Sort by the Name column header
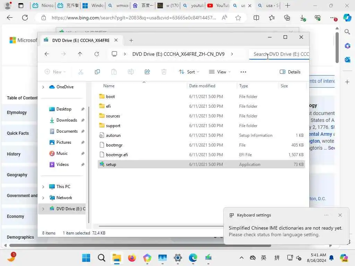355x266 pixels. coord(109,86)
